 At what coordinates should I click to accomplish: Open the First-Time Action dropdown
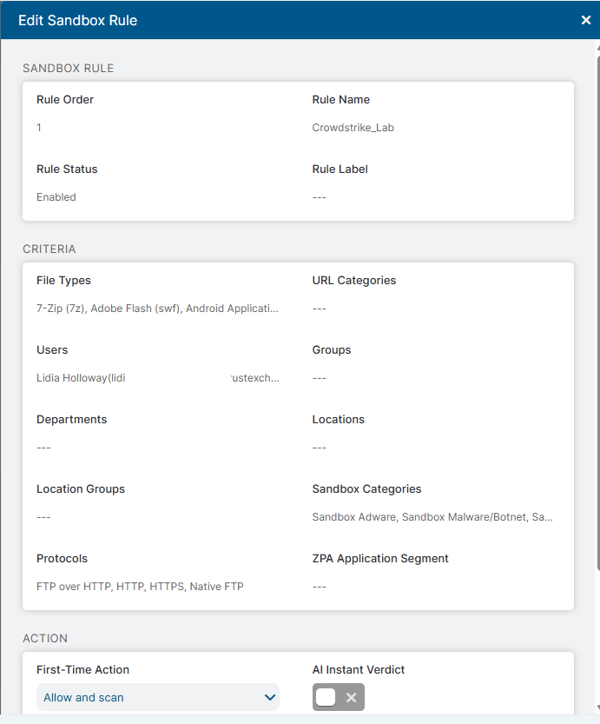click(158, 697)
